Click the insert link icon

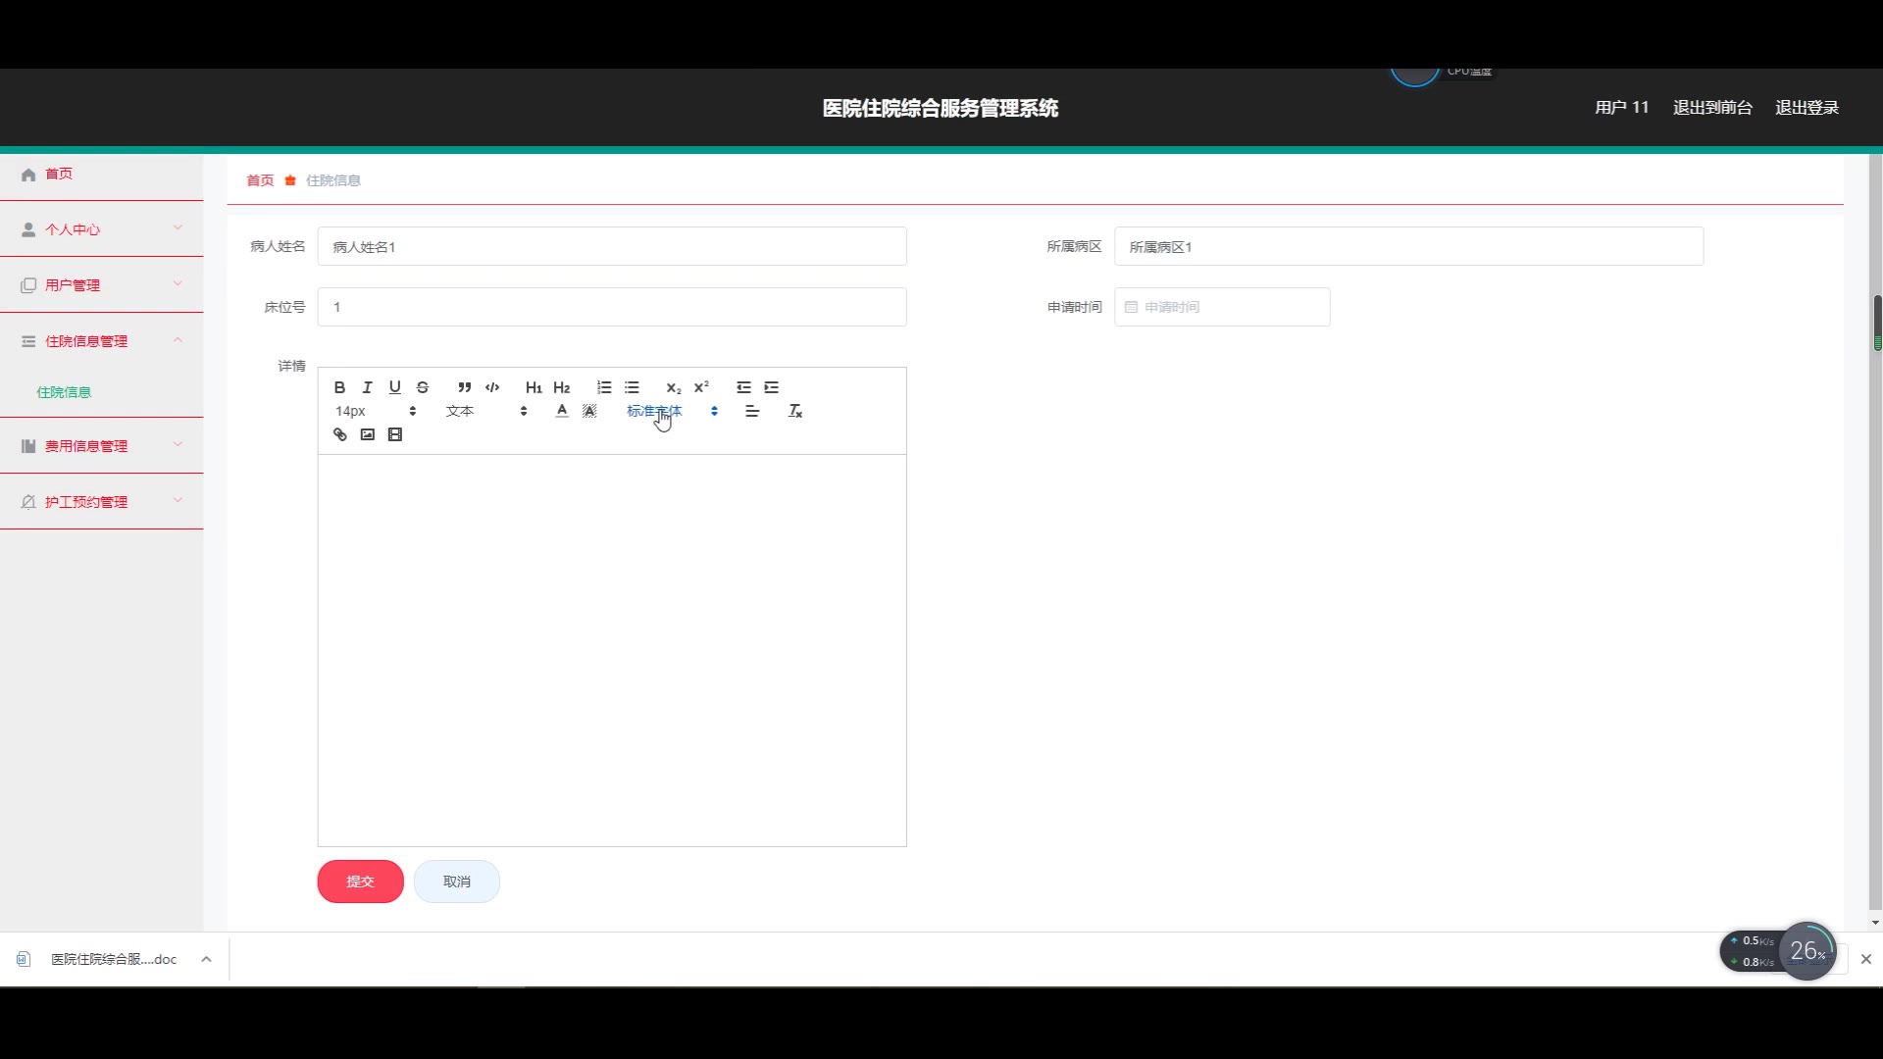click(x=339, y=434)
